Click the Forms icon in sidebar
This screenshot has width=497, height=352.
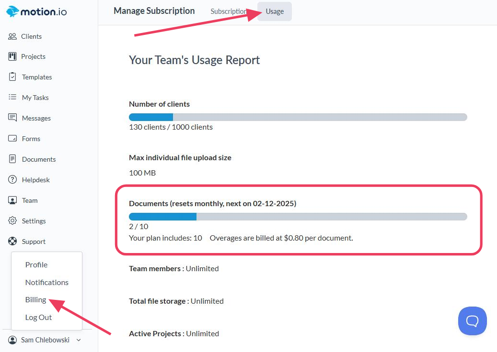click(12, 139)
